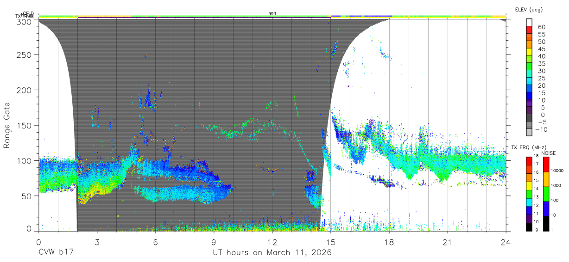The width and height of the screenshot is (569, 262).
Task: Click the '15' tick on the UT hours axis
Action: tap(331, 242)
